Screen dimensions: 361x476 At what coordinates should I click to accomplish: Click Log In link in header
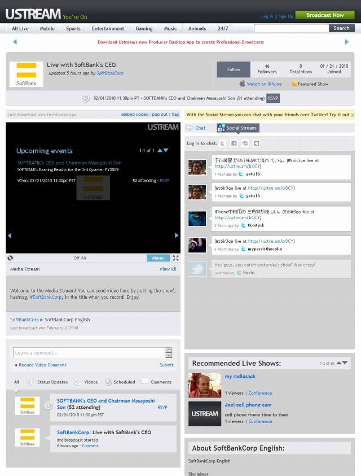point(267,16)
